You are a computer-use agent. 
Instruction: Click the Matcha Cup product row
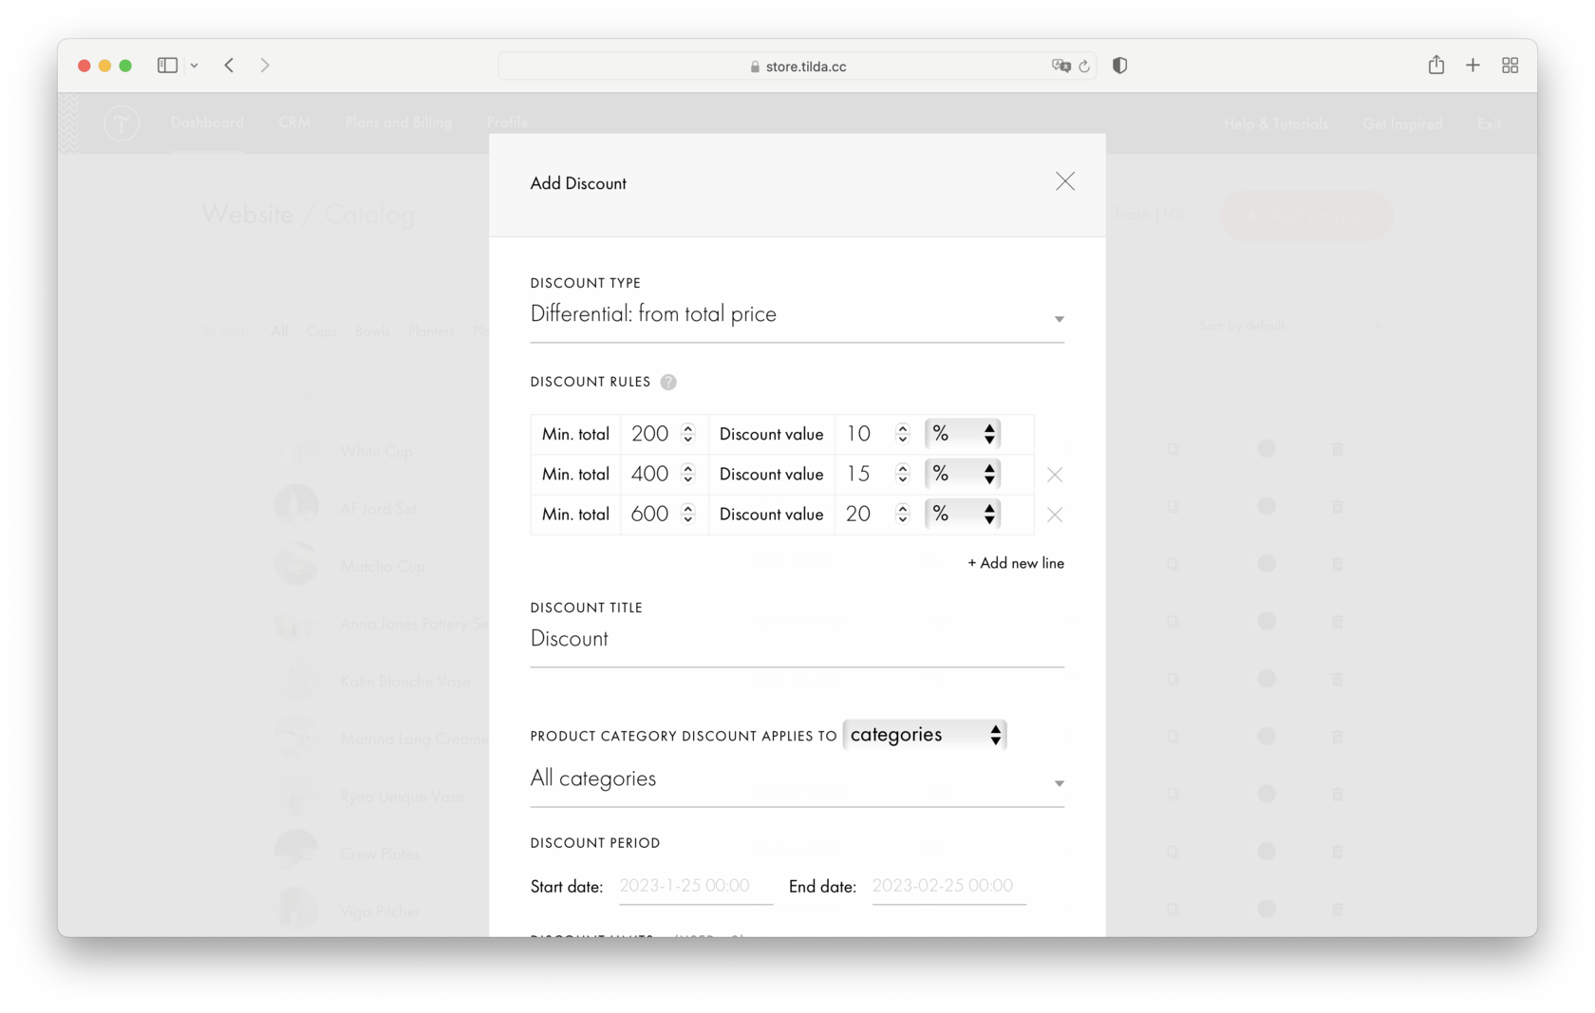point(382,567)
